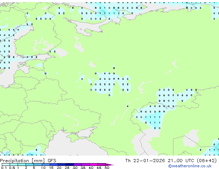Click the 30–35 mm purple legend swatch
The width and height of the screenshot is (219, 169).
click(x=78, y=165)
